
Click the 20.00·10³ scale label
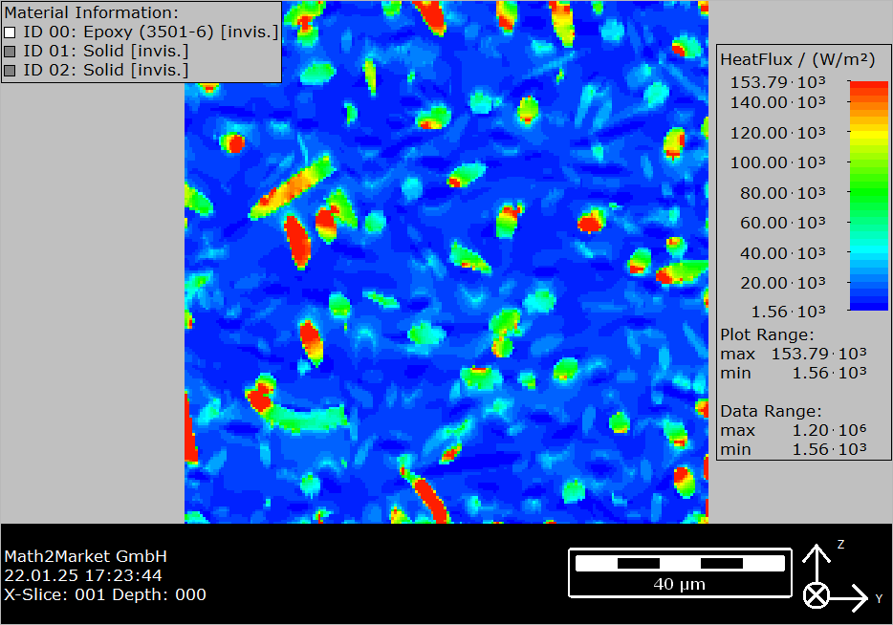coord(782,282)
